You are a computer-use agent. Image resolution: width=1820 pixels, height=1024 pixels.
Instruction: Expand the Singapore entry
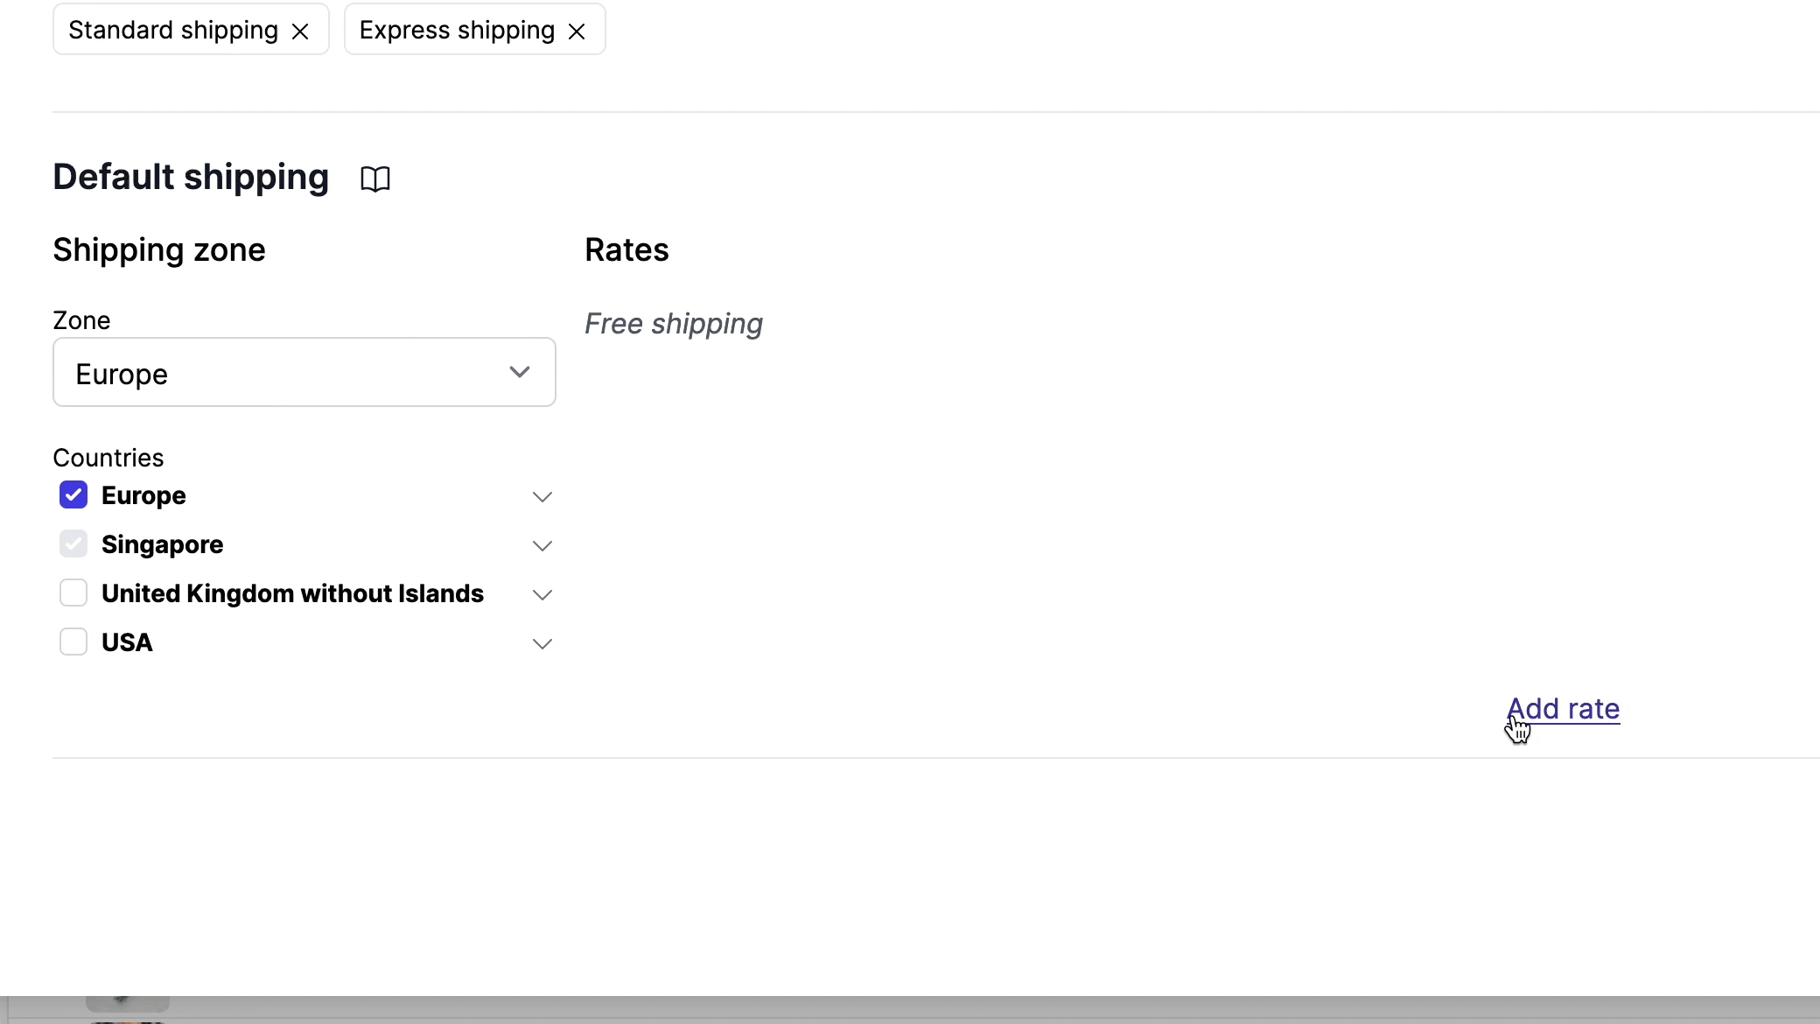[541, 545]
